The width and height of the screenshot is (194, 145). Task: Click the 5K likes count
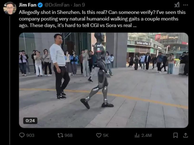coord(106,135)
